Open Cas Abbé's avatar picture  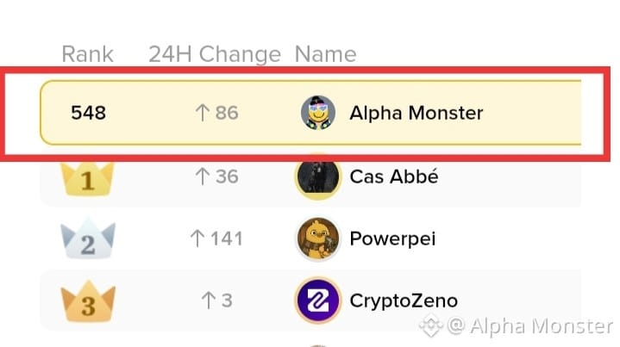(x=318, y=177)
